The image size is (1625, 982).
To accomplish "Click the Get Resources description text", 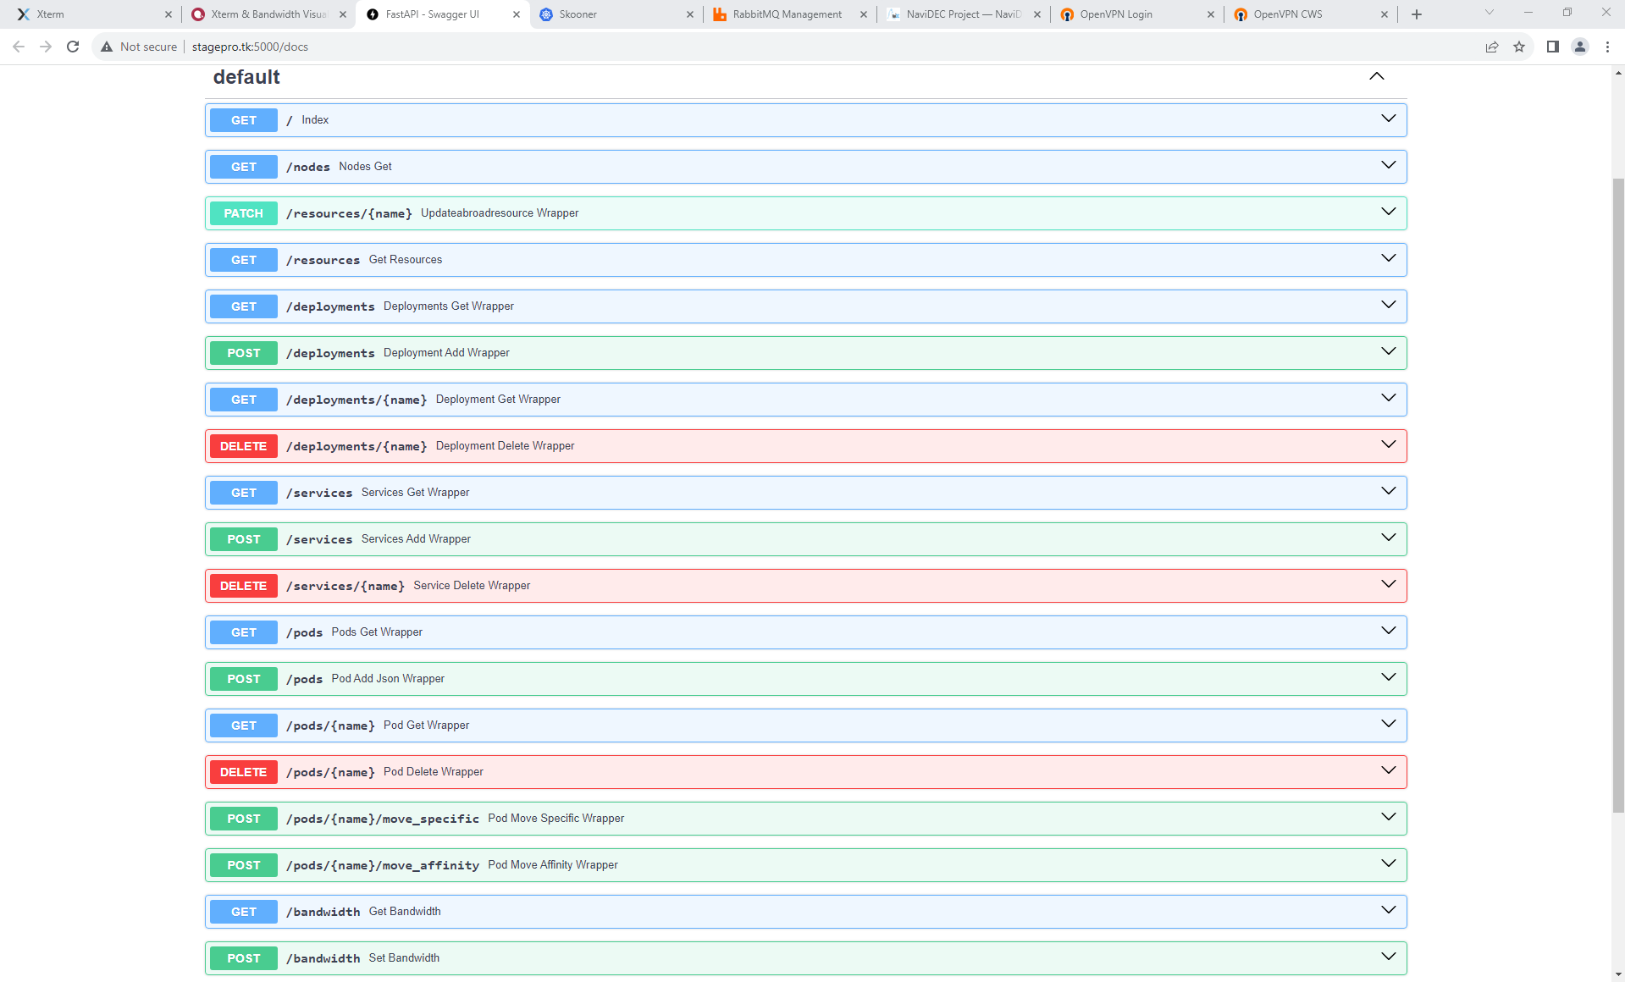I will pyautogui.click(x=406, y=260).
